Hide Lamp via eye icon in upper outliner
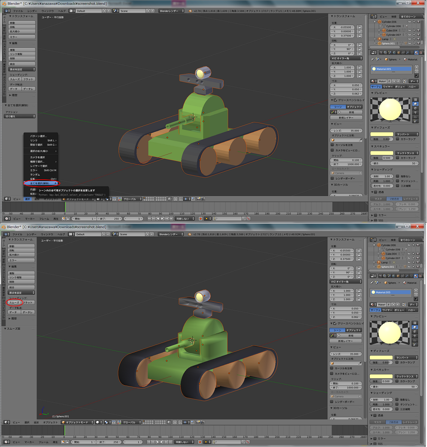The height and width of the screenshot is (447, 427). [410, 39]
